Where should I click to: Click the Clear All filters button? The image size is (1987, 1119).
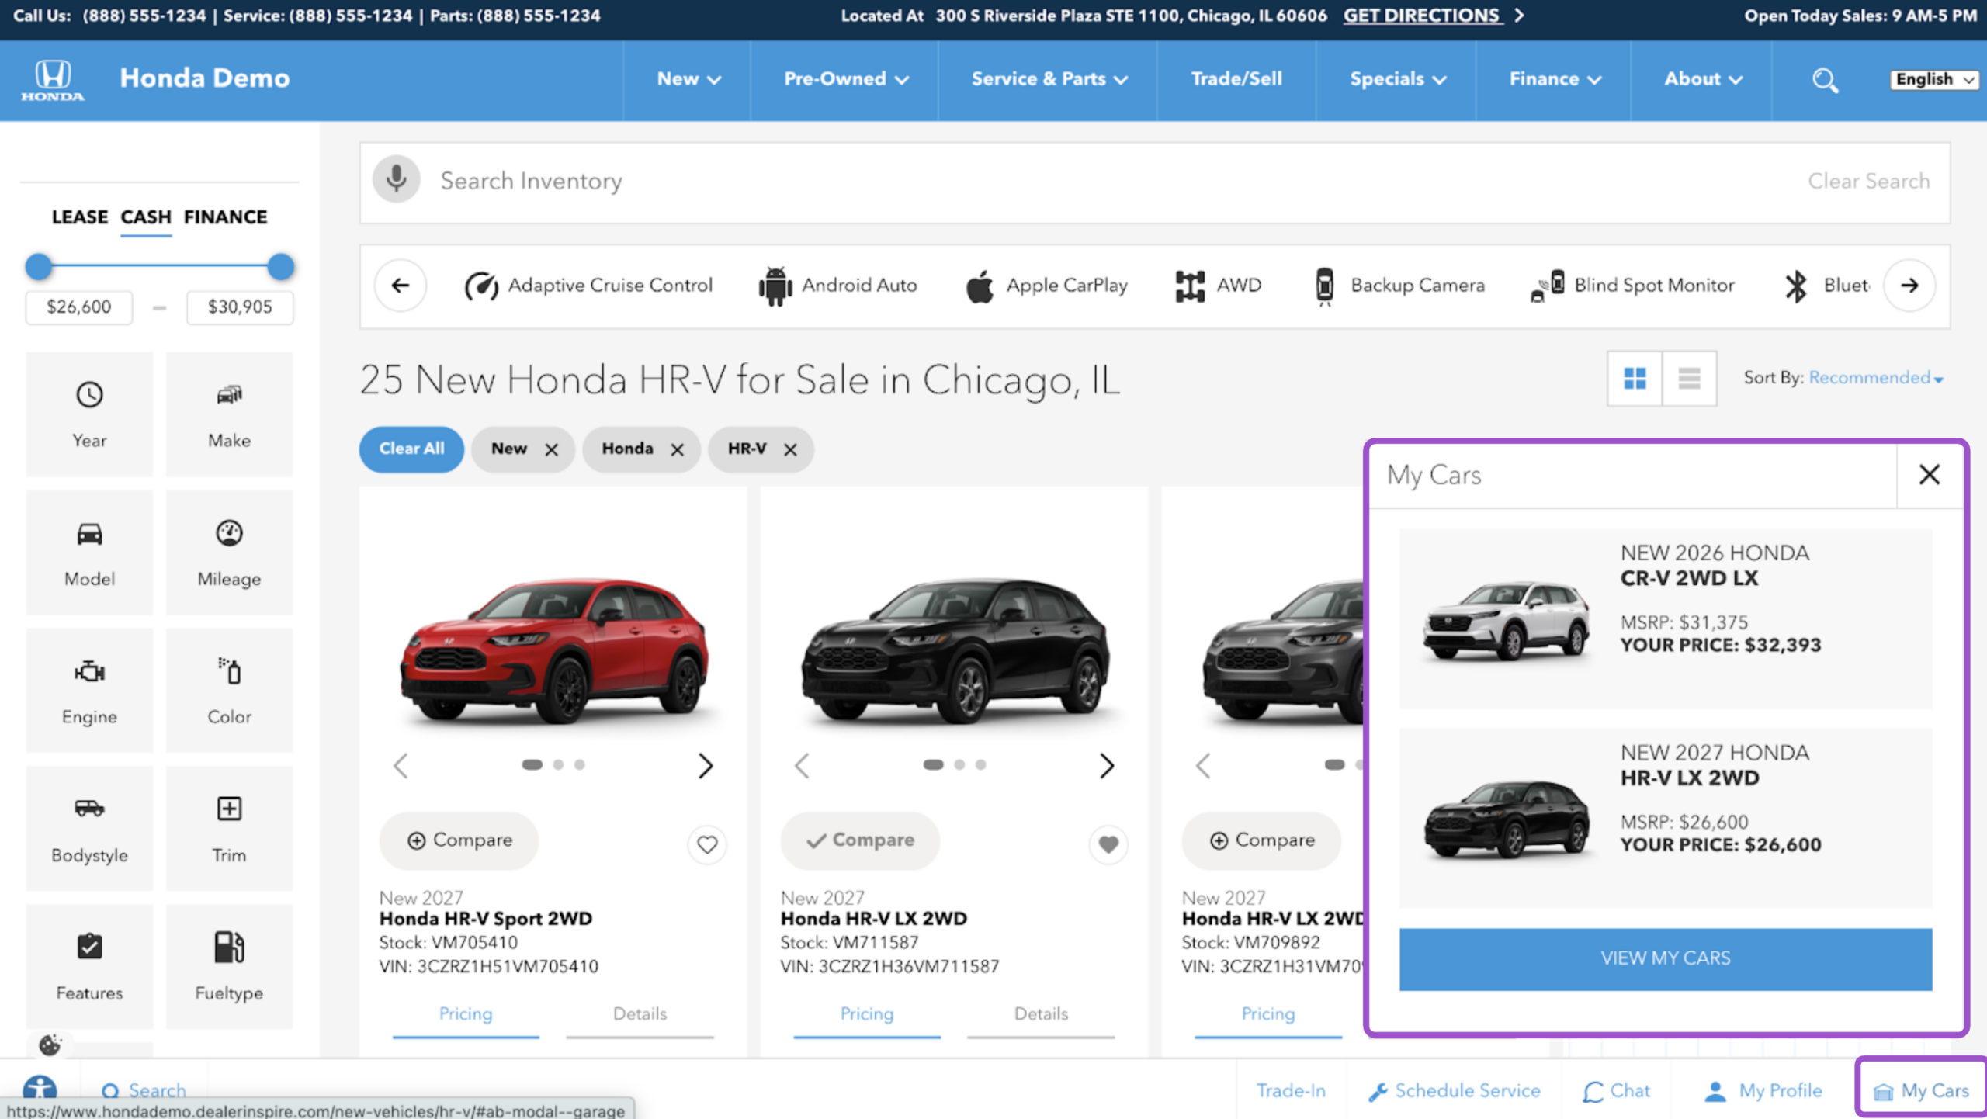click(411, 449)
